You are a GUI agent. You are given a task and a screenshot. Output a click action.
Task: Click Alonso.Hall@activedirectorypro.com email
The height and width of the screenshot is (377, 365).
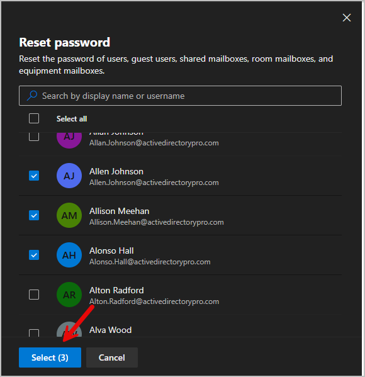click(x=150, y=262)
